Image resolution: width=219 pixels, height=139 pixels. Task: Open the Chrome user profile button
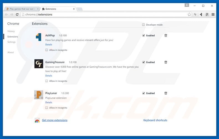point(187,5)
